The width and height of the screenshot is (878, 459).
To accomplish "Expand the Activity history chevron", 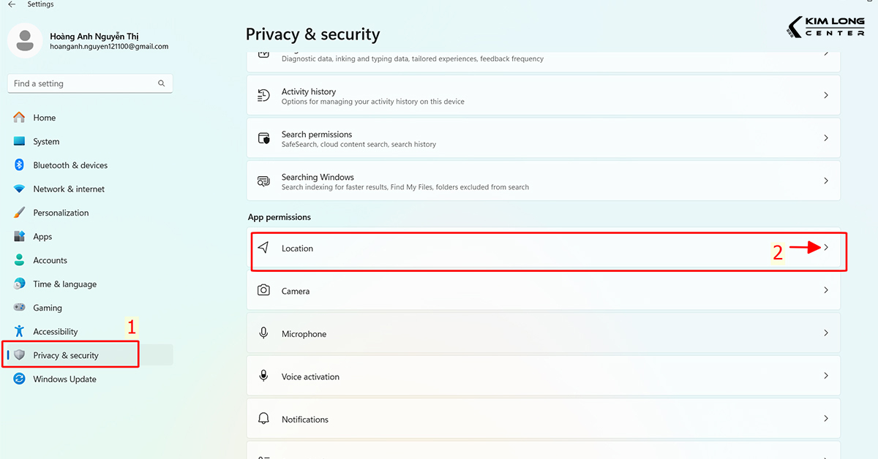I will click(x=826, y=96).
